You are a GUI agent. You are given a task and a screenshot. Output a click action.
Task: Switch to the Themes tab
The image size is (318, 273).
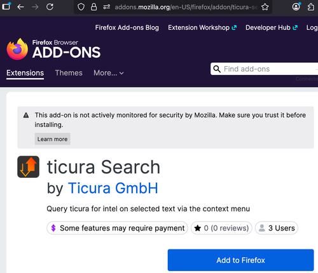(x=69, y=73)
